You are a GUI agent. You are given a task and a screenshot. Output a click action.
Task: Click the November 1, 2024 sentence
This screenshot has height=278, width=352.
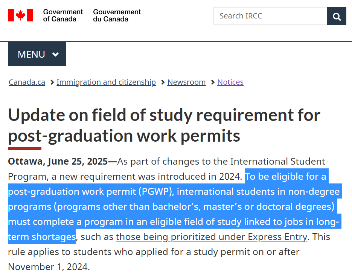(x=154, y=260)
